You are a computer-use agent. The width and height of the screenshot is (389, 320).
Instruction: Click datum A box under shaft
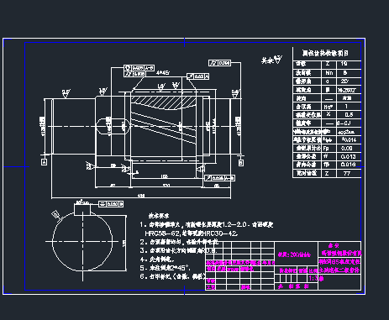pos(44,162)
